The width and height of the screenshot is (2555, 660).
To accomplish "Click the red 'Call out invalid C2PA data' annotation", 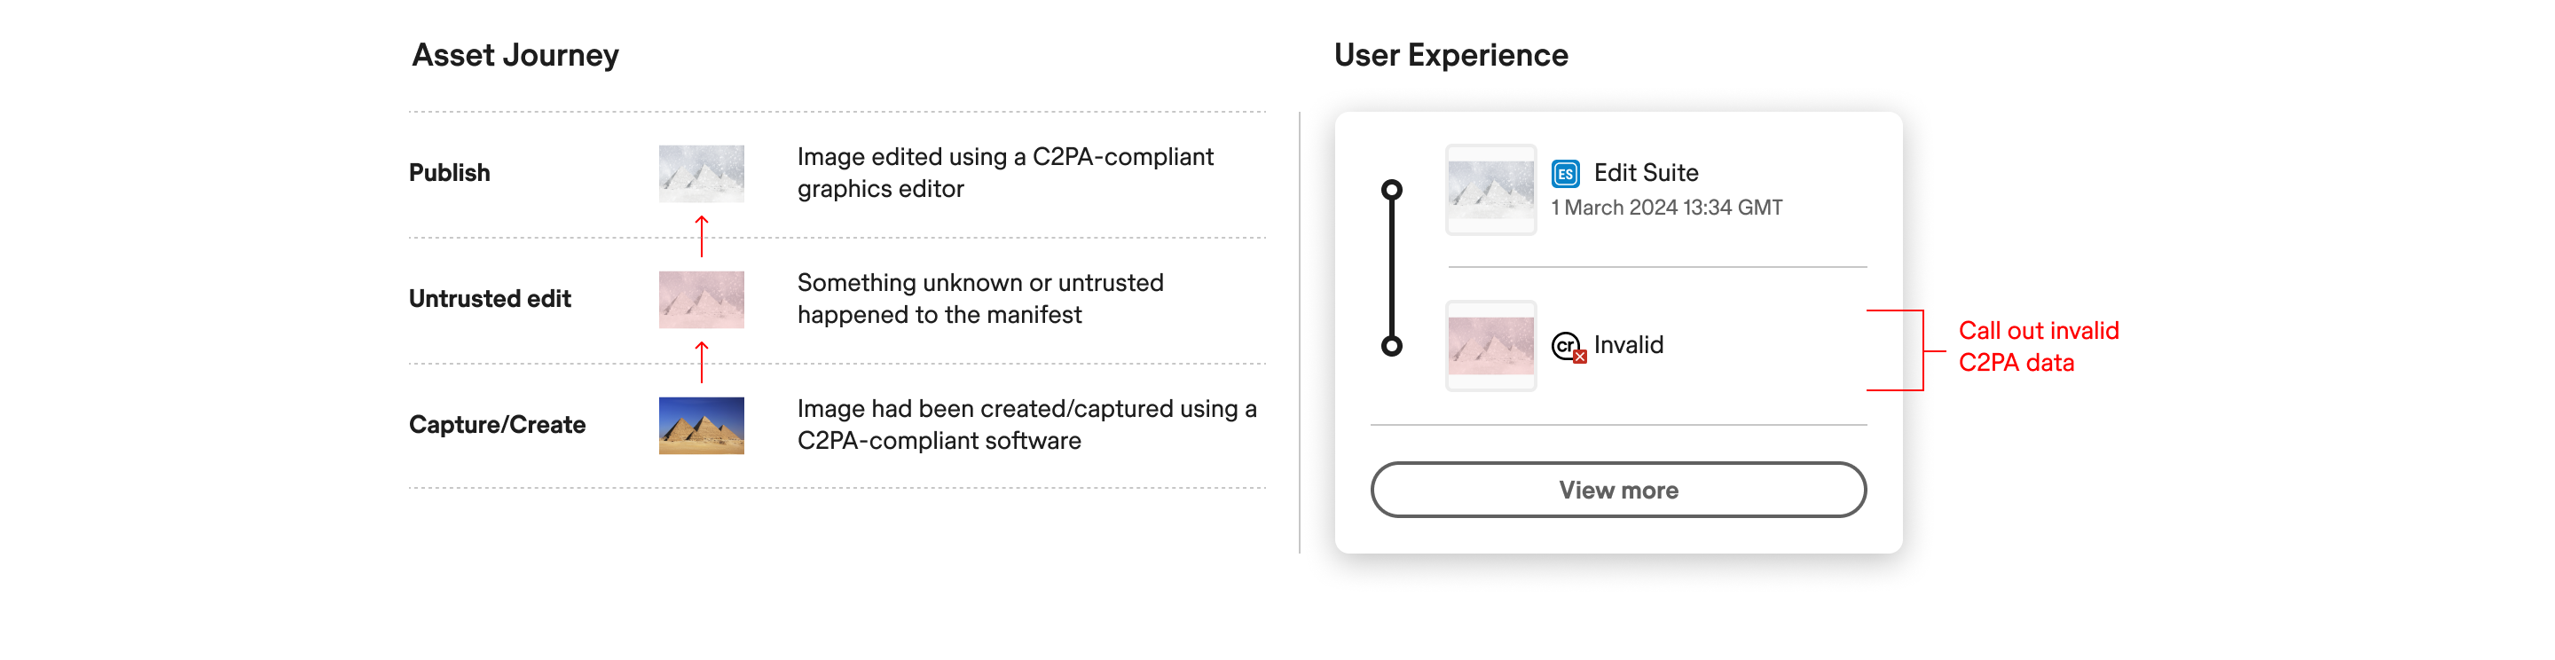I will 2037,346.
